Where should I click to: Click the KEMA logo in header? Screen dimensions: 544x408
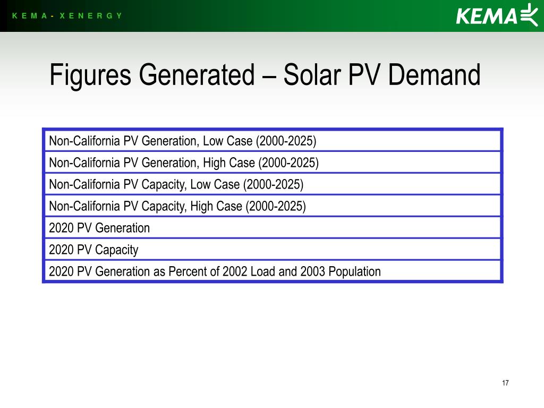point(497,15)
